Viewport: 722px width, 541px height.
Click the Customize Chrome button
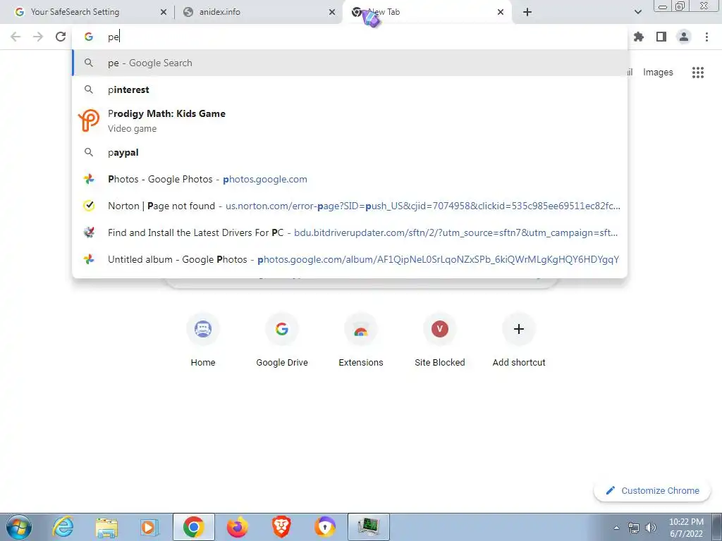click(x=652, y=490)
